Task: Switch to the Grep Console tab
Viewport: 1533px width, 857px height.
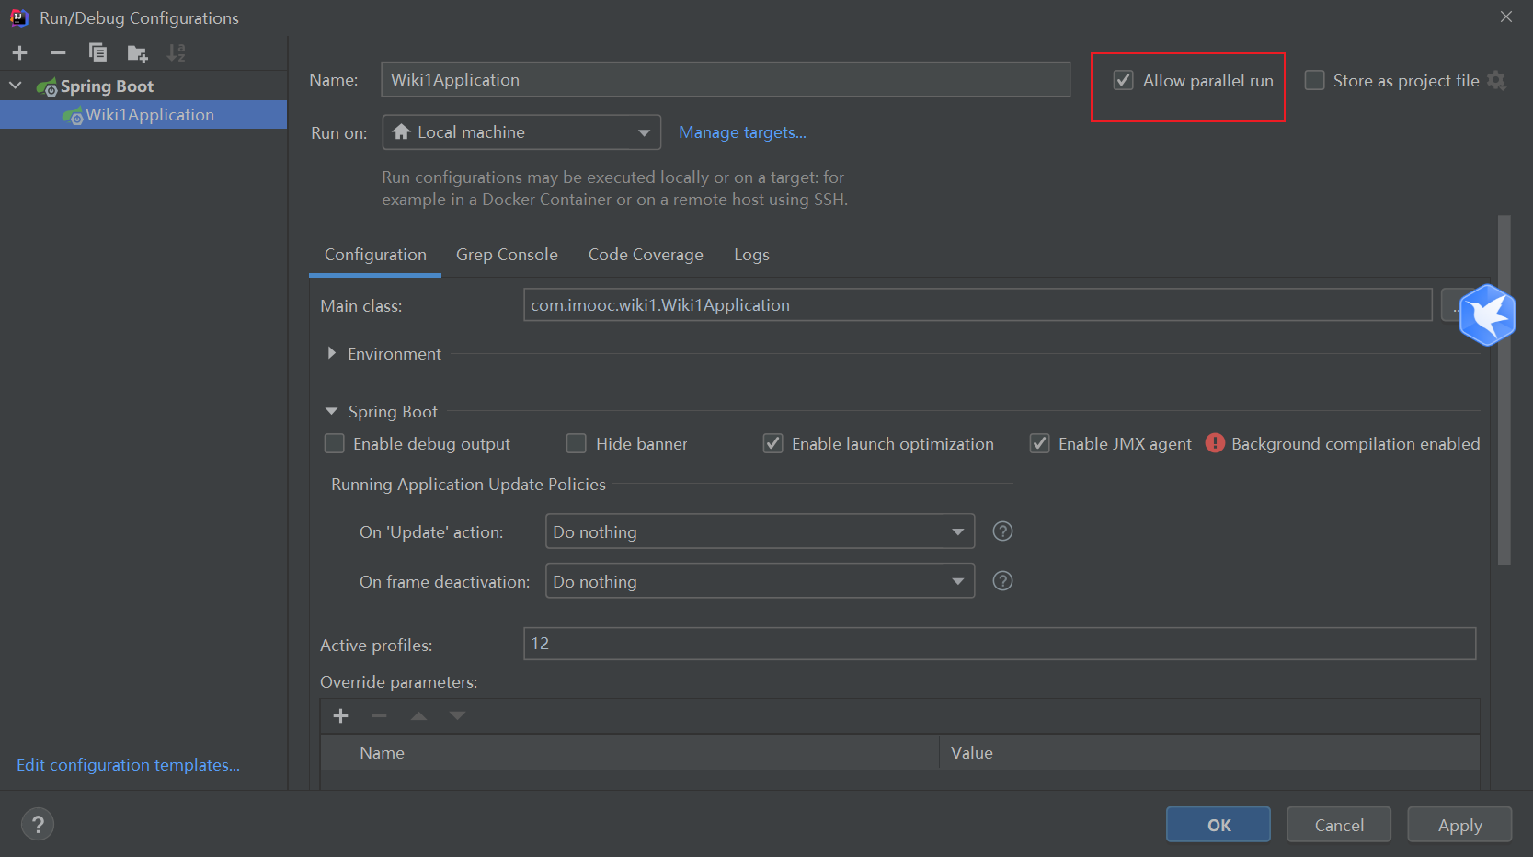Action: [507, 255]
